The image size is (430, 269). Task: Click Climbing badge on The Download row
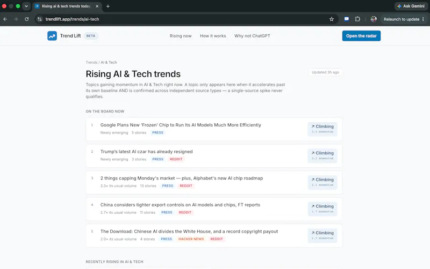tap(322, 235)
